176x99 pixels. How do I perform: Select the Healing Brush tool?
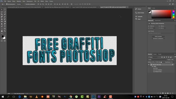tap(2, 17)
